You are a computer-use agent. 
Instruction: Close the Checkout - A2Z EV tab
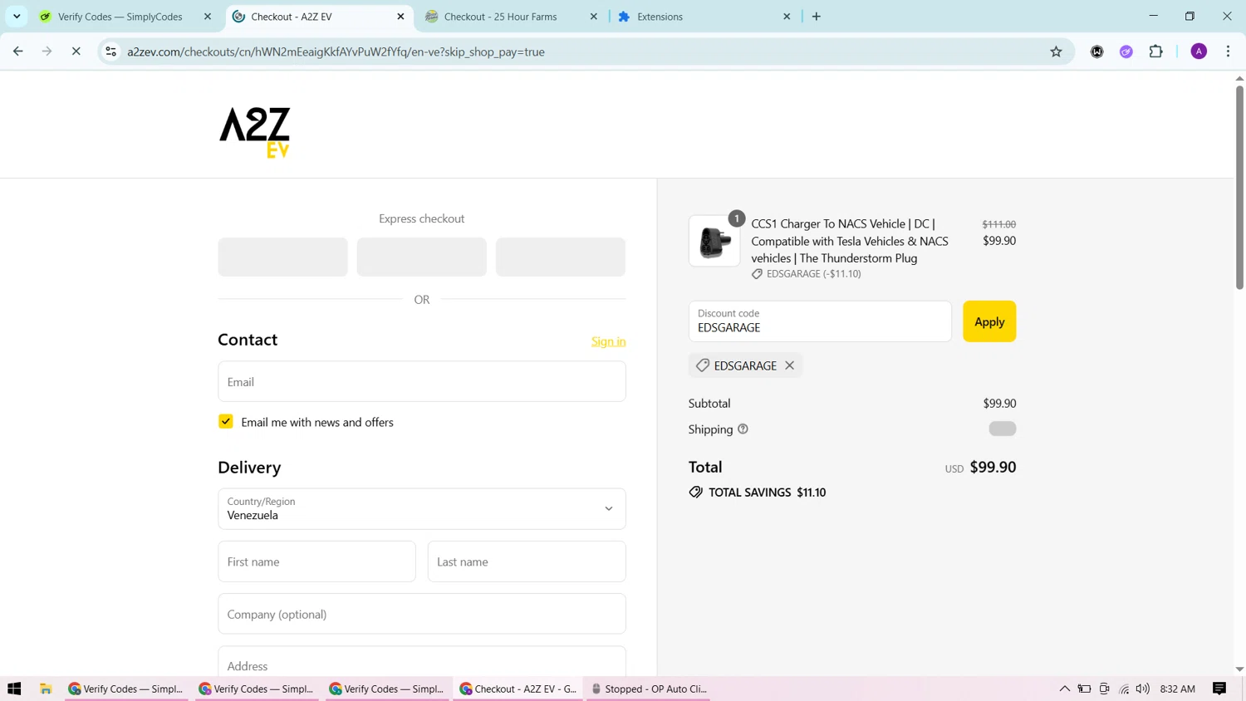[400, 17]
